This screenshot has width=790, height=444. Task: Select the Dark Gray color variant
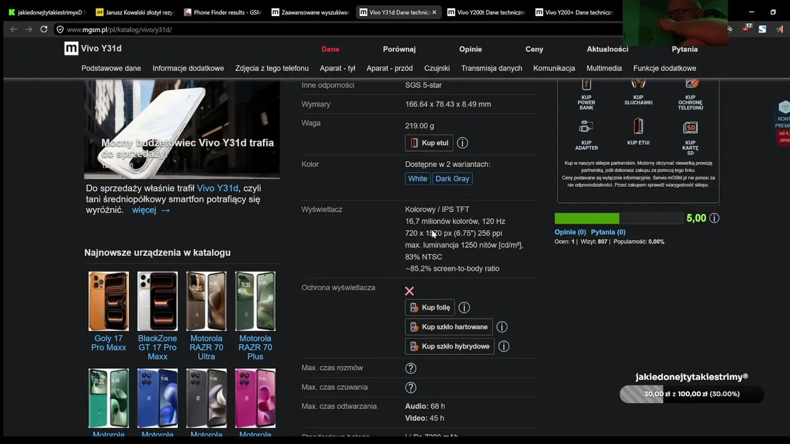click(x=452, y=179)
